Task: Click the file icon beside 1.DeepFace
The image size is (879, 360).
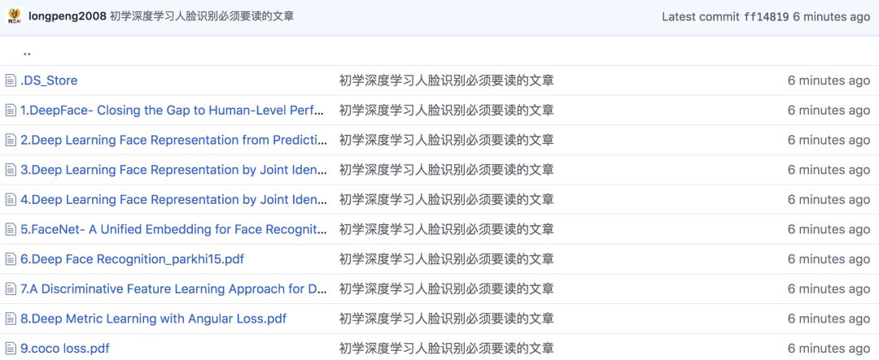Action: 11,111
